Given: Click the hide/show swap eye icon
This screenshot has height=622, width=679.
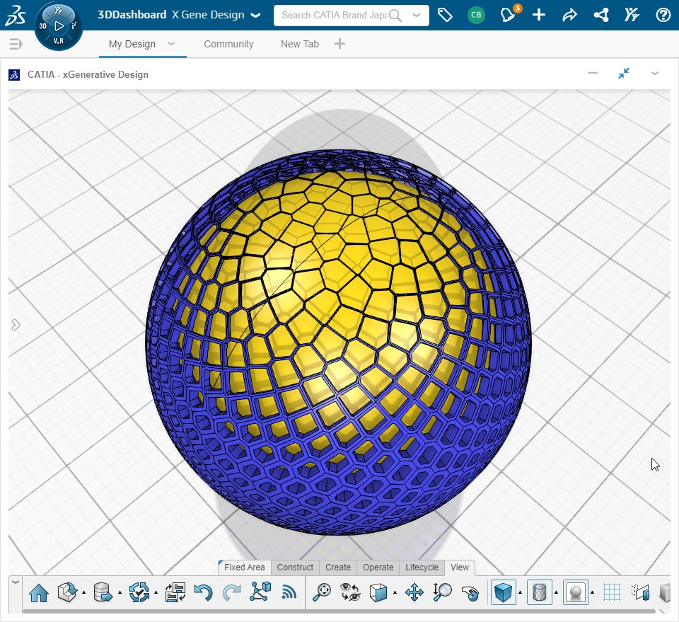Looking at the screenshot, I should [350, 592].
